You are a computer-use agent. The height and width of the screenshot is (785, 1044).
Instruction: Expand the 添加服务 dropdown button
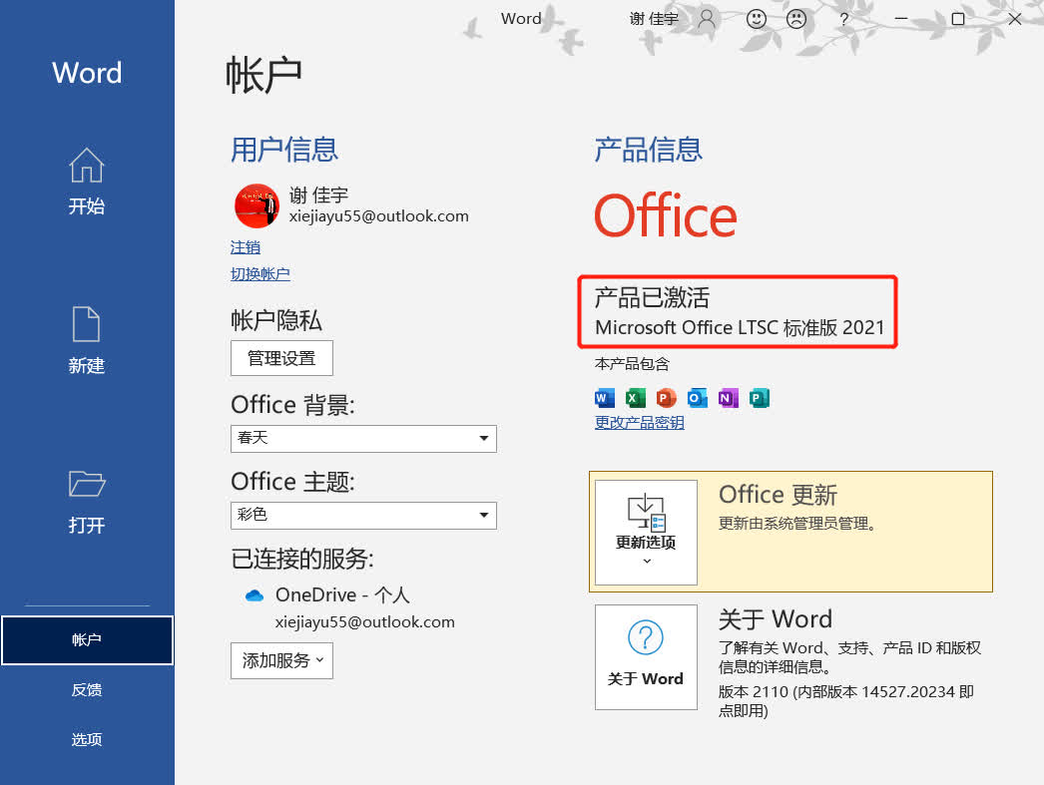281,660
